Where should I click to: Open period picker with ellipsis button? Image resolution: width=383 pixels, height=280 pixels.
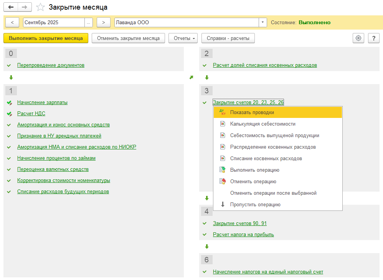[x=89, y=23]
